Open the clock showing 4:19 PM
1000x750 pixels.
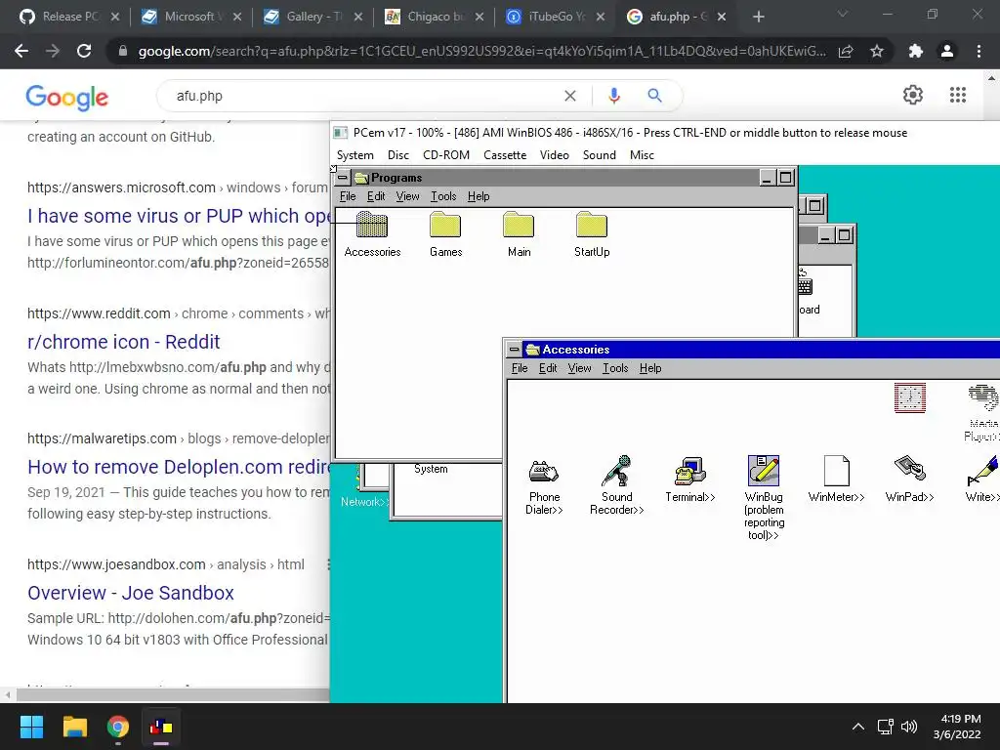(957, 727)
